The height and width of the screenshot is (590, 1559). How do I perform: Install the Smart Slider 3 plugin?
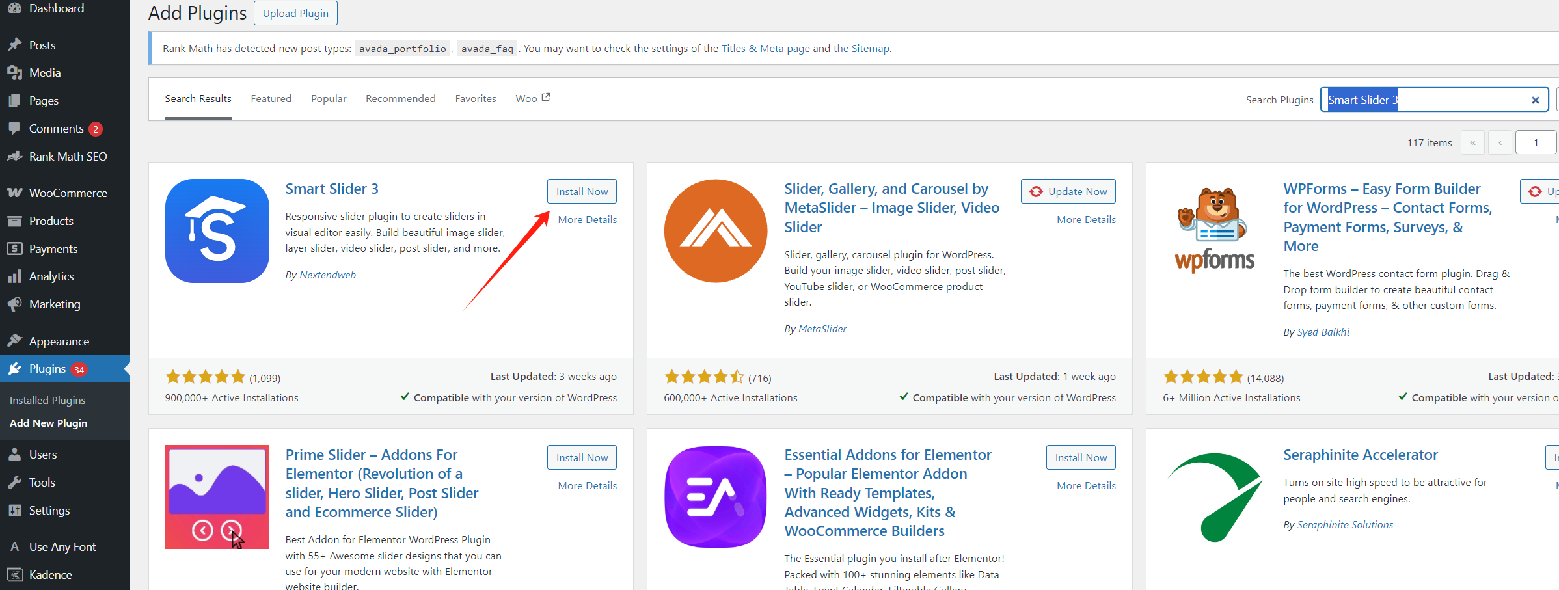pos(582,192)
